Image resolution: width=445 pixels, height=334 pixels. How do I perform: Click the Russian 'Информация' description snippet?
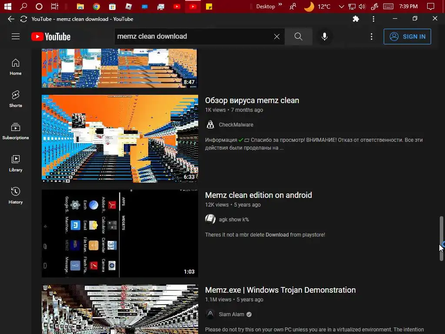(314, 144)
